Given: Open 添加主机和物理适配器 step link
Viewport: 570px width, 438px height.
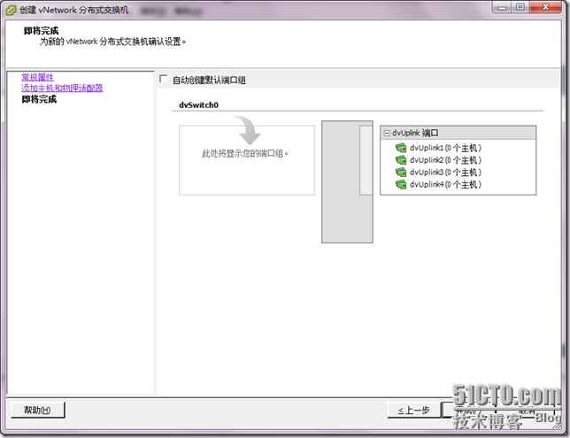Looking at the screenshot, I should [x=62, y=88].
